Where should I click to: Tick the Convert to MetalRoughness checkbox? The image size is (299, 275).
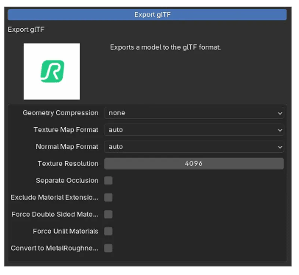point(108,248)
